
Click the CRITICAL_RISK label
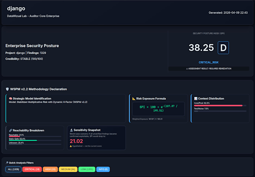point(208,63)
